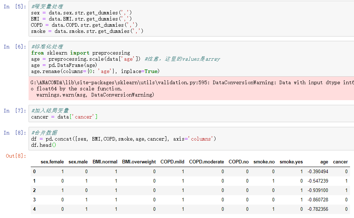Click the cancer column header
Image resolution: width=354 pixels, height=218 pixels.
coord(340,162)
